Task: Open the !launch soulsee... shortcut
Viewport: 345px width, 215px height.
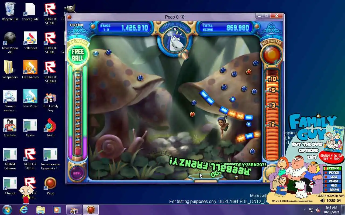Action: [10, 101]
